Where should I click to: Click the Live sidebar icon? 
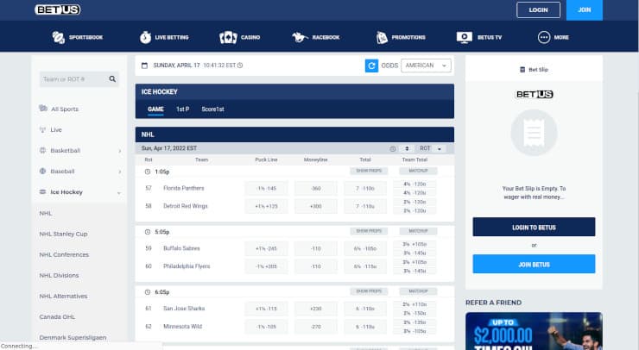tap(42, 130)
